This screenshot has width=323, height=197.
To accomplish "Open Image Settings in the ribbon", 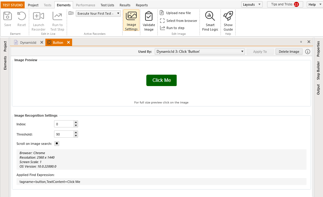I will point(131,20).
